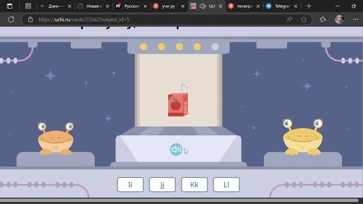Close the Telegram tab

pos(296,6)
